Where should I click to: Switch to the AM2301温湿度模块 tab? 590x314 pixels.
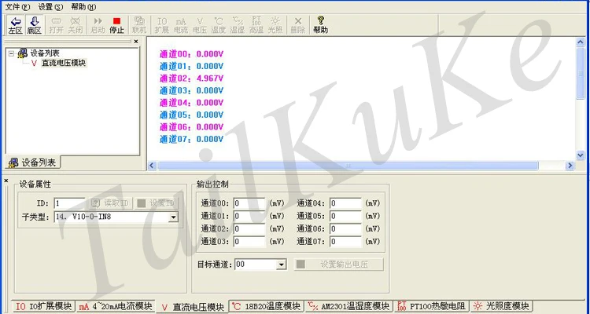pos(348,306)
